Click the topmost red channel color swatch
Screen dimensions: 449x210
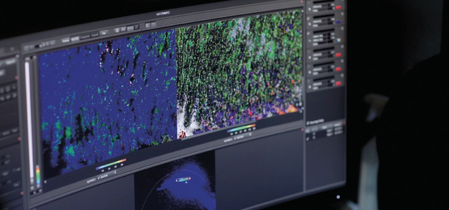[338, 7]
